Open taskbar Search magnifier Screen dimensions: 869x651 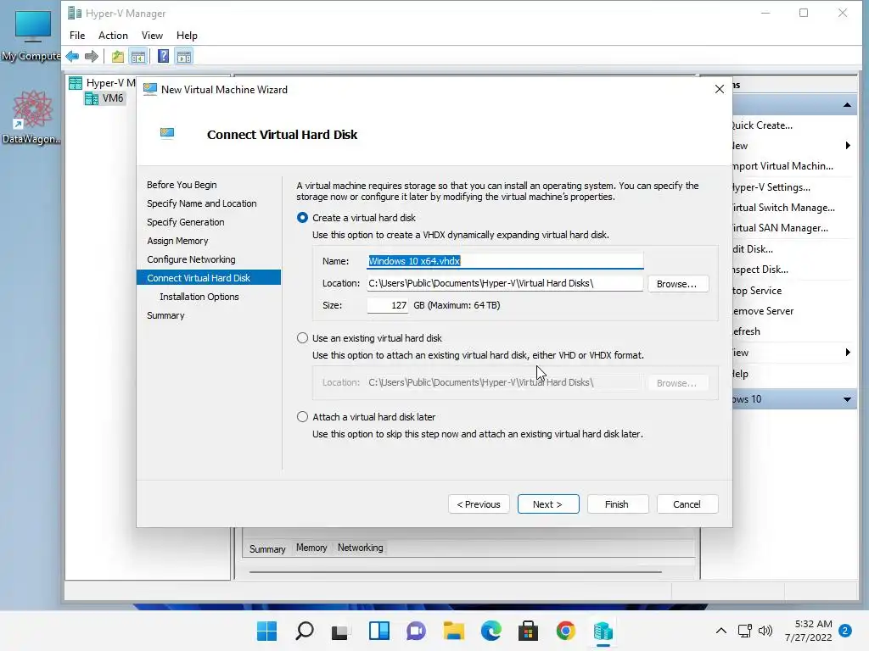(x=305, y=631)
